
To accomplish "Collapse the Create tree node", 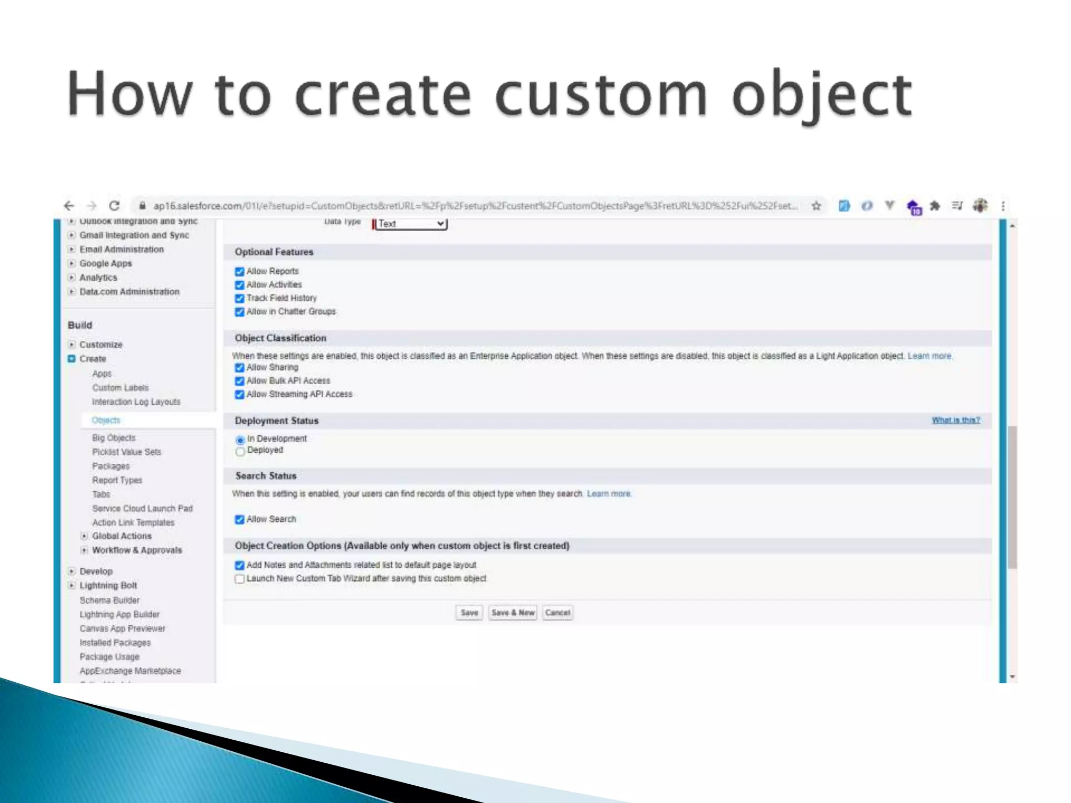I will [72, 359].
